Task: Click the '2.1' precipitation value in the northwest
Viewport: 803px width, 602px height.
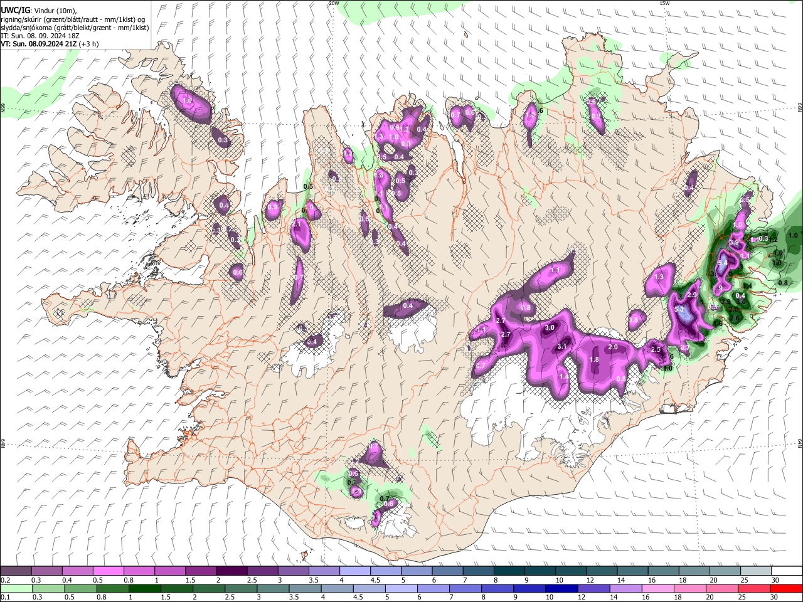Action: [x=297, y=223]
